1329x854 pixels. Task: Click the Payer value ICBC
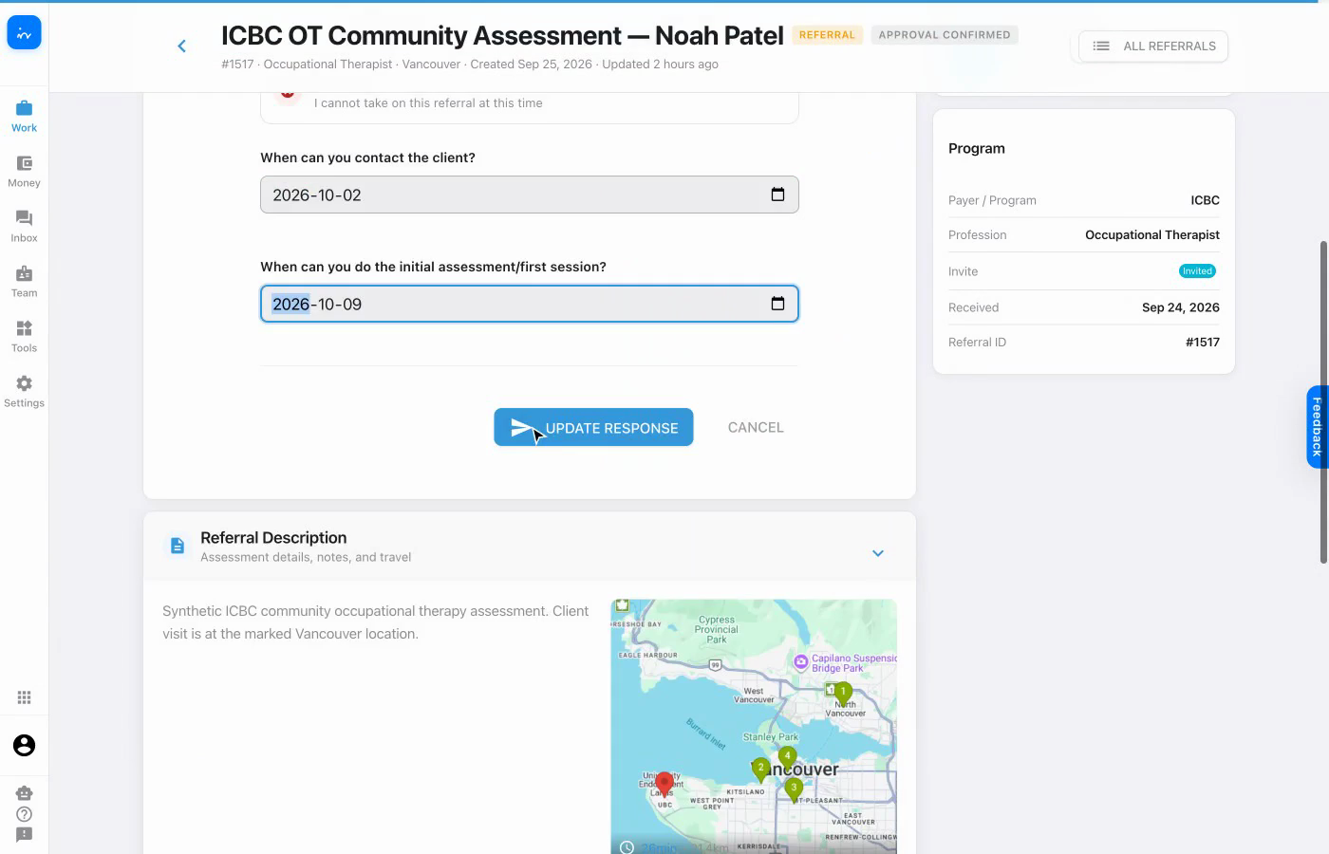pos(1205,200)
